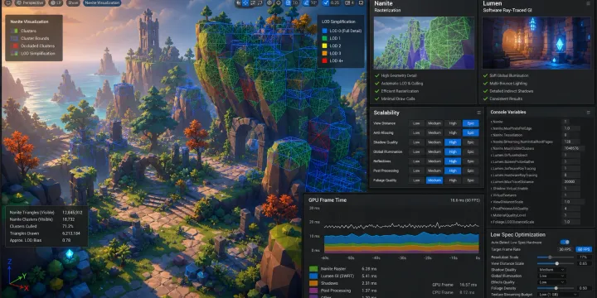The image size is (597, 298).
Task: Open the Show menu in viewport
Action: pos(73,2)
